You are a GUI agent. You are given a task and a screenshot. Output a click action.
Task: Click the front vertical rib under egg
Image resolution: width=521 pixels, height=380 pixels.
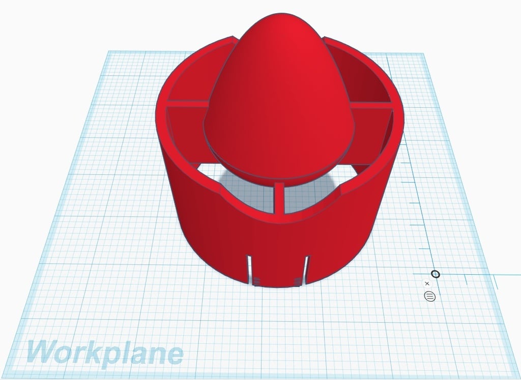click(279, 198)
